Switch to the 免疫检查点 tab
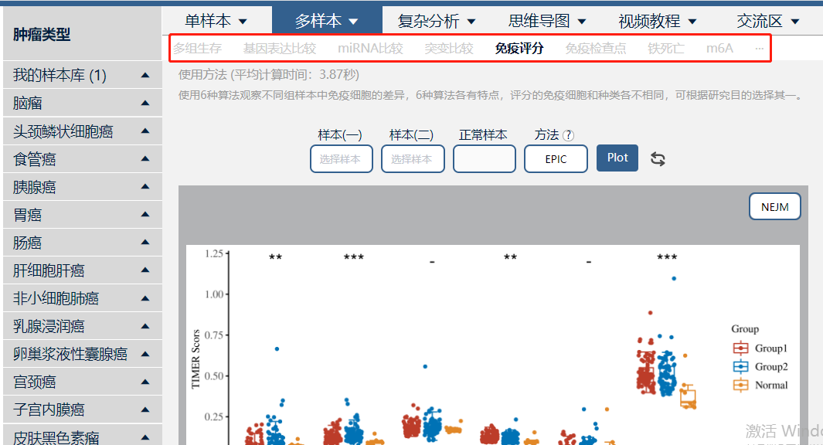 [595, 48]
